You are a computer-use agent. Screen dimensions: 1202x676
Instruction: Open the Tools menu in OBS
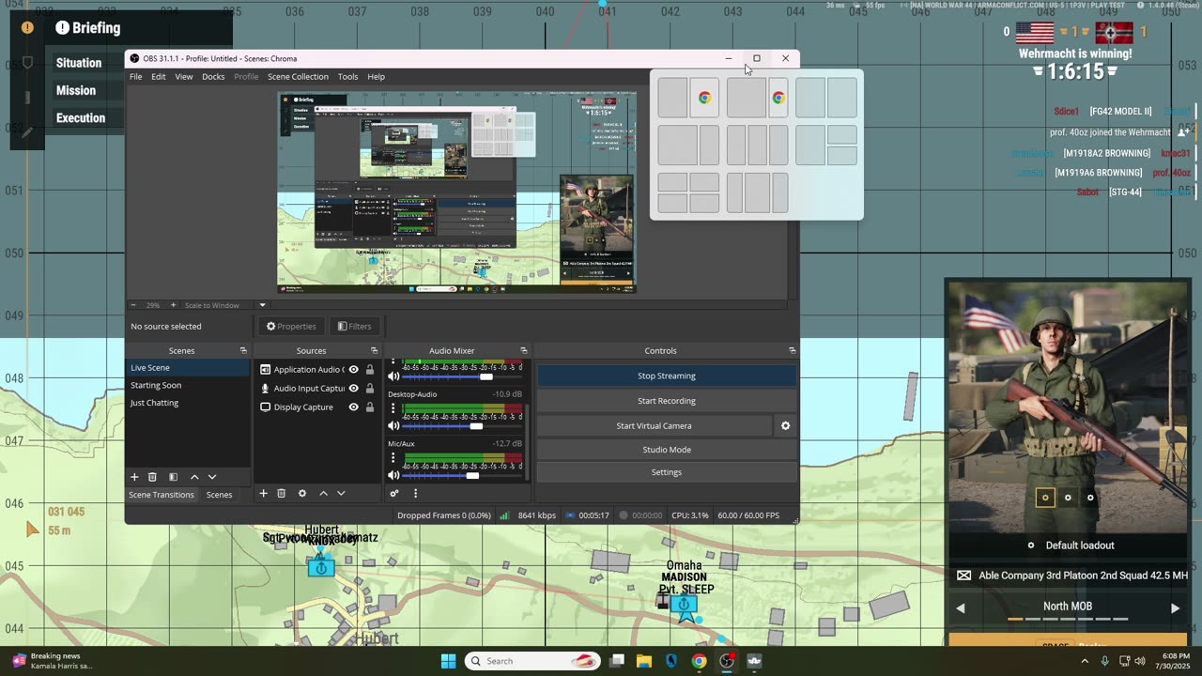coord(347,77)
